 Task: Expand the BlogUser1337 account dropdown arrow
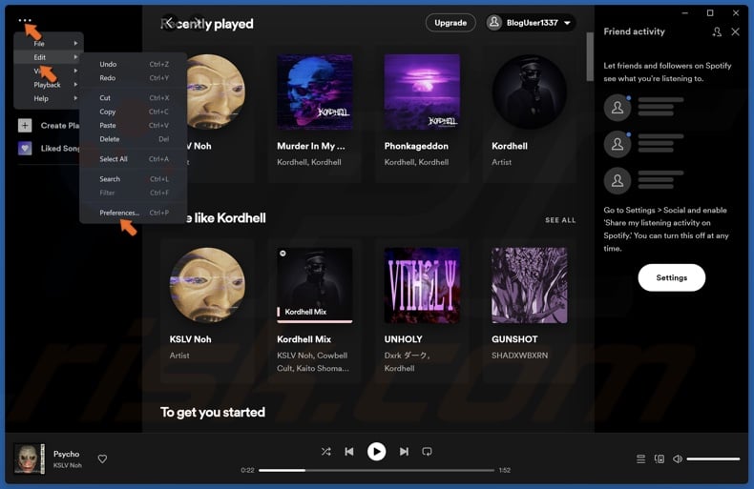pyautogui.click(x=568, y=23)
